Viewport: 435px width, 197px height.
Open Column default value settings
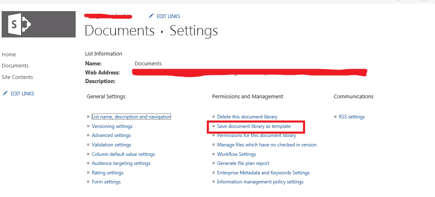click(123, 154)
